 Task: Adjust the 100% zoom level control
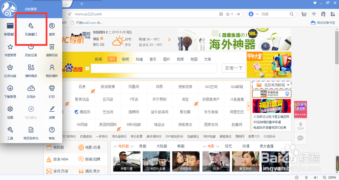[329, 177]
